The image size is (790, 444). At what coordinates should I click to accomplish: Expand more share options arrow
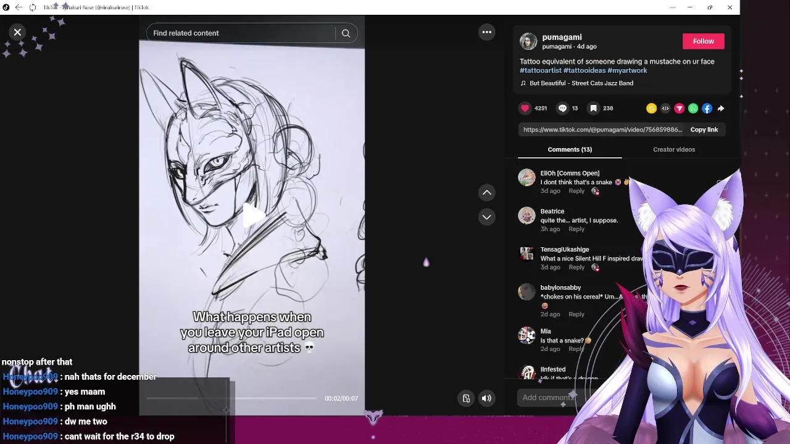[x=720, y=109]
